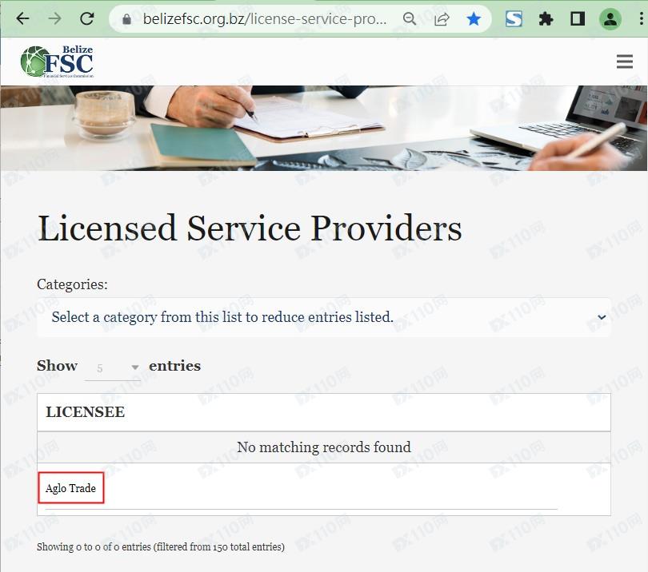The height and width of the screenshot is (572, 648).
Task: Toggle the blue bookmark star
Action: [474, 19]
